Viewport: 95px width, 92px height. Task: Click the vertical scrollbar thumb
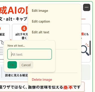click(x=90, y=48)
